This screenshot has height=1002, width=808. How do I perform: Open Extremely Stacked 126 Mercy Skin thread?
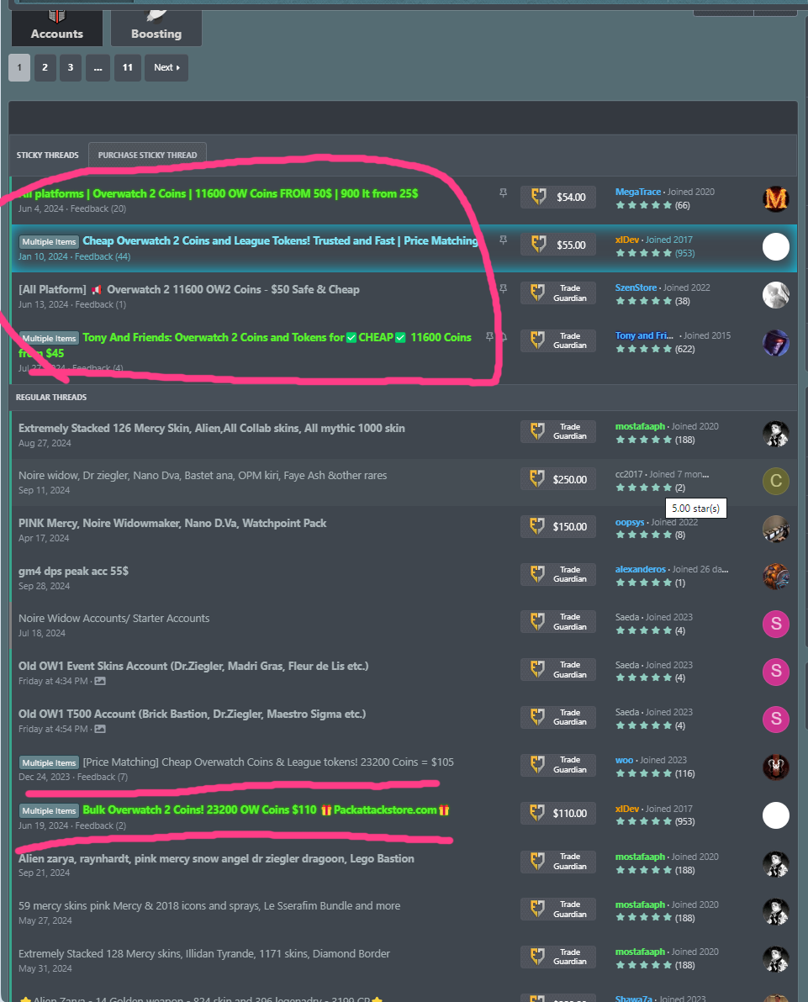tap(212, 428)
